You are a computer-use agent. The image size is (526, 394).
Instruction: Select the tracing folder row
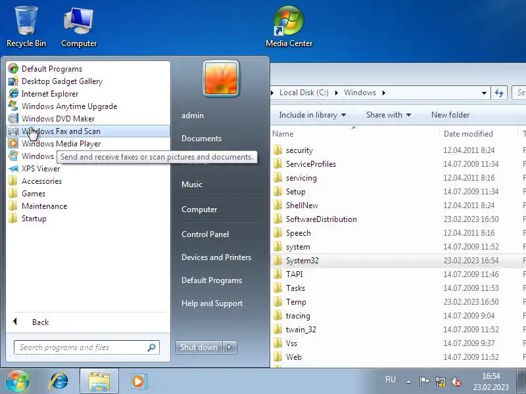pos(398,316)
